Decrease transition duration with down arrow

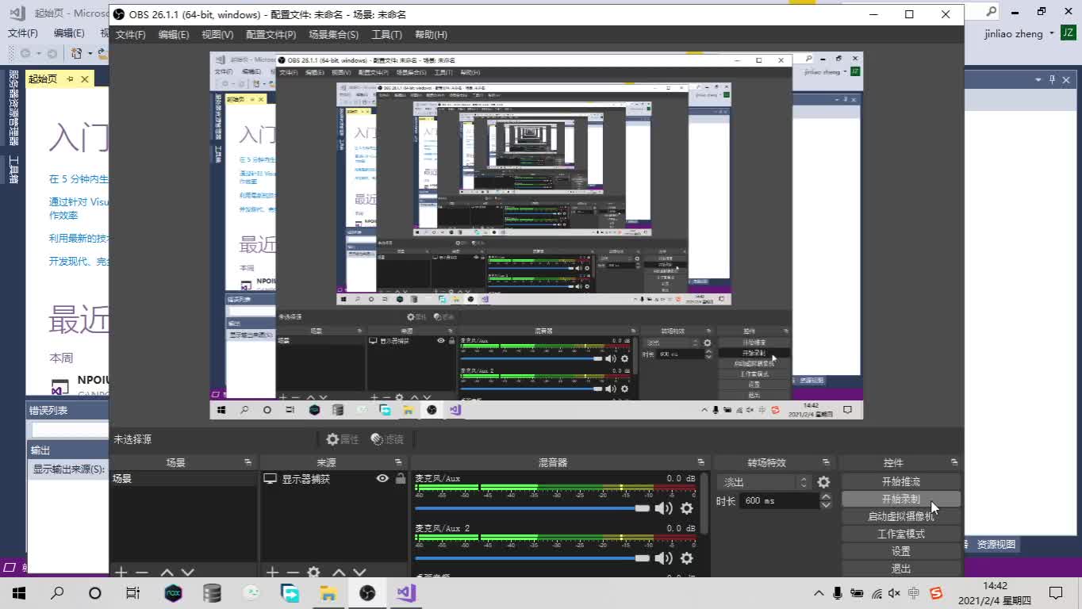pos(826,504)
